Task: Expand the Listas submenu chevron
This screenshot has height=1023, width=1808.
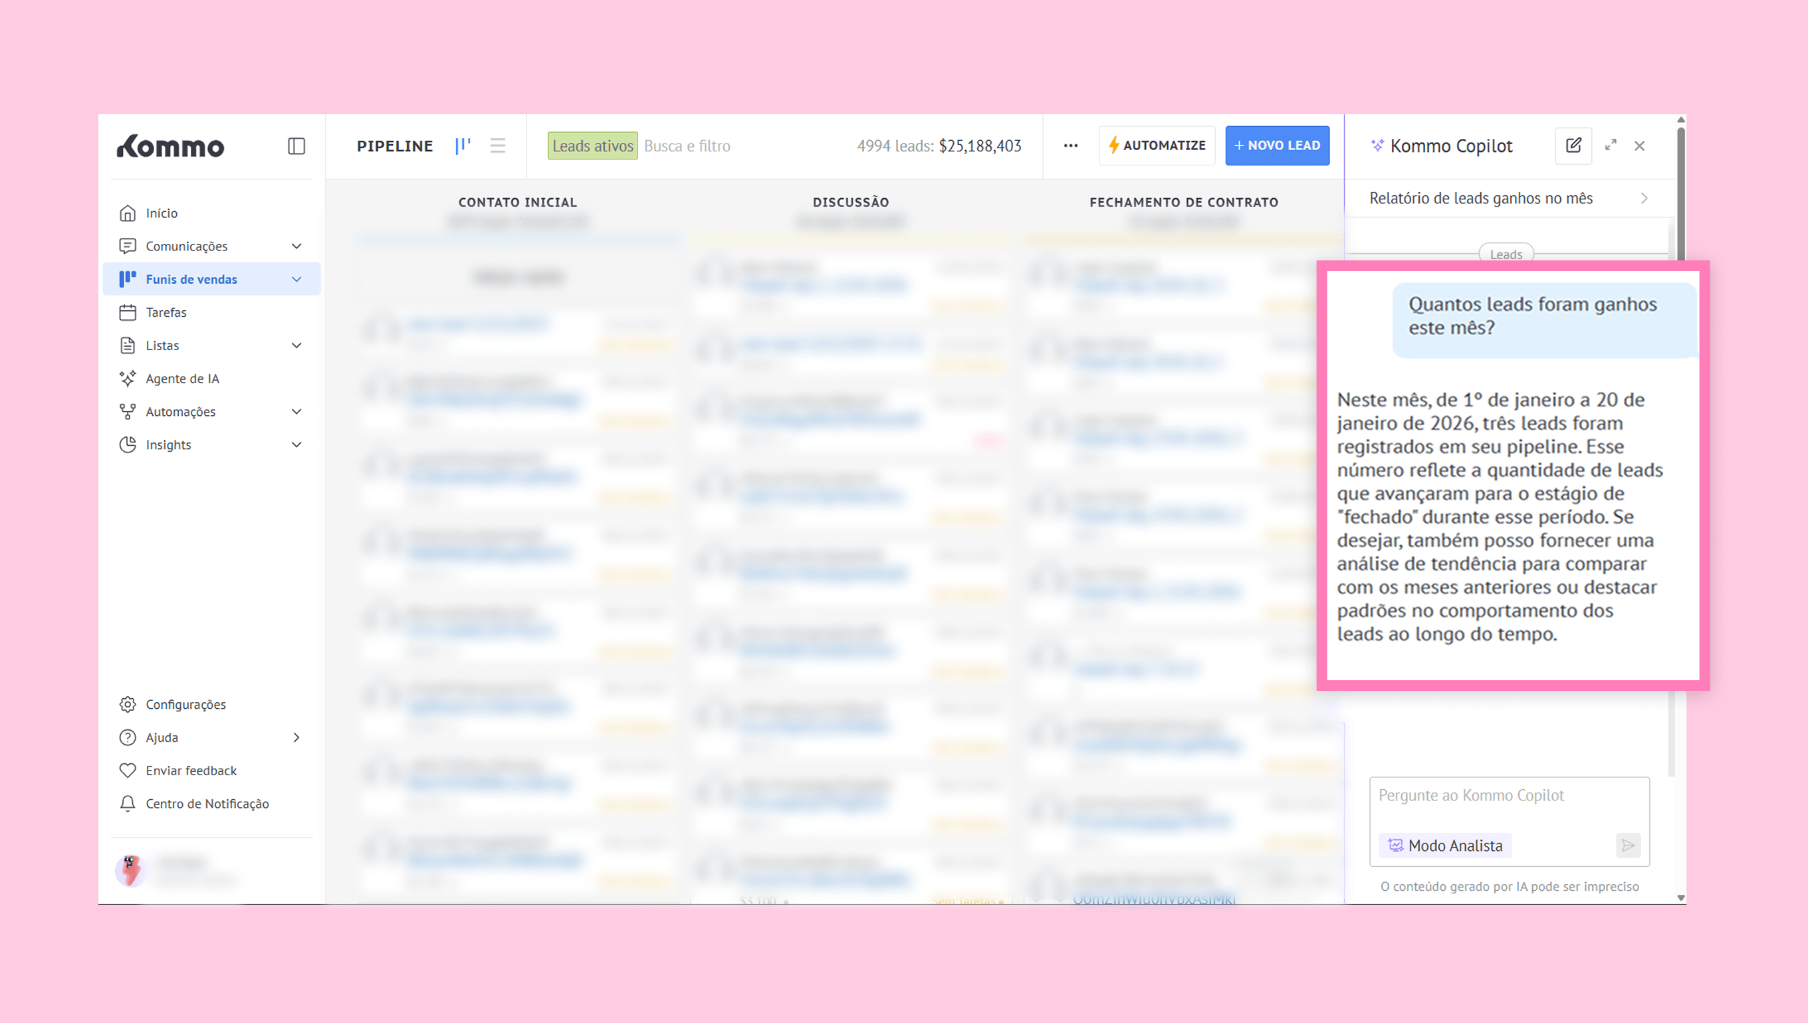Action: 296,345
